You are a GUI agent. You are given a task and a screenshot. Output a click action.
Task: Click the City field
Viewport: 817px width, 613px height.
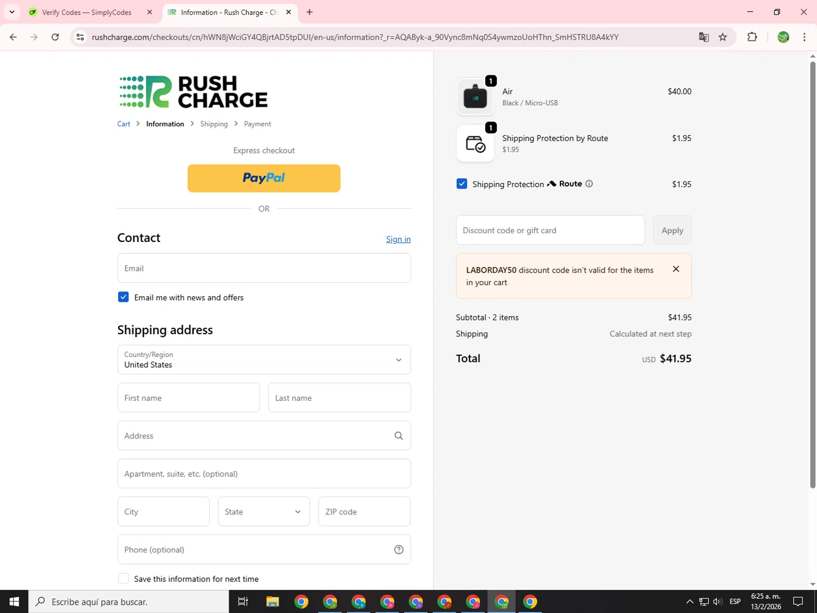coord(163,512)
